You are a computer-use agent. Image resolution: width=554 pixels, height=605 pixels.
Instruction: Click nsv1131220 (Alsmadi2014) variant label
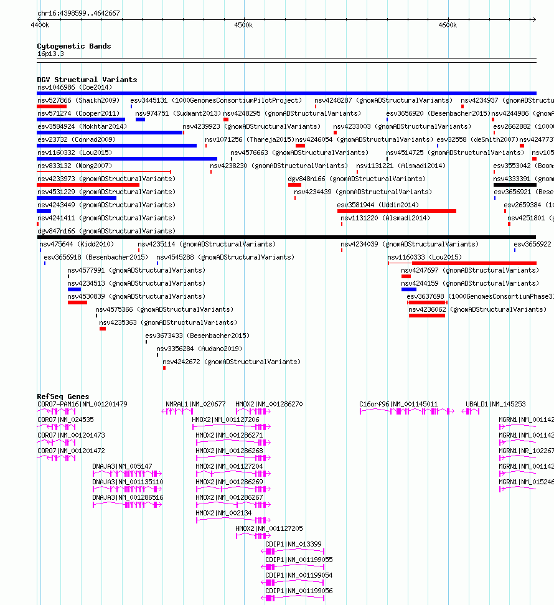click(x=385, y=218)
